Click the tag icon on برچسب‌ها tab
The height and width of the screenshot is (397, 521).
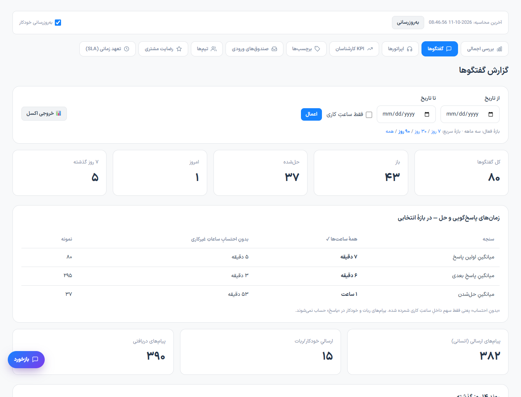[317, 49]
